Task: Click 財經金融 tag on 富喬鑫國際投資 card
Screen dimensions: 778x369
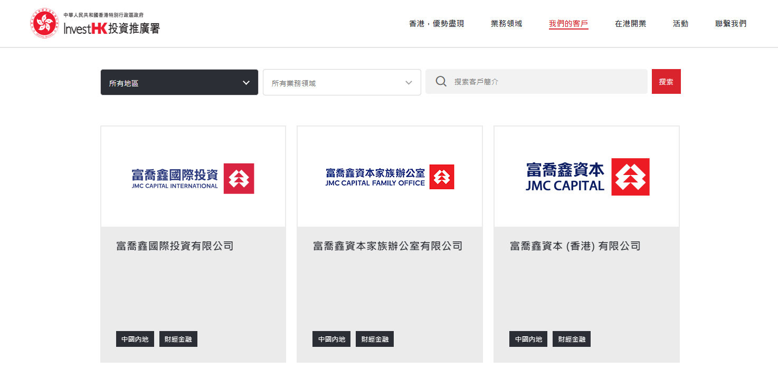Action: 178,339
